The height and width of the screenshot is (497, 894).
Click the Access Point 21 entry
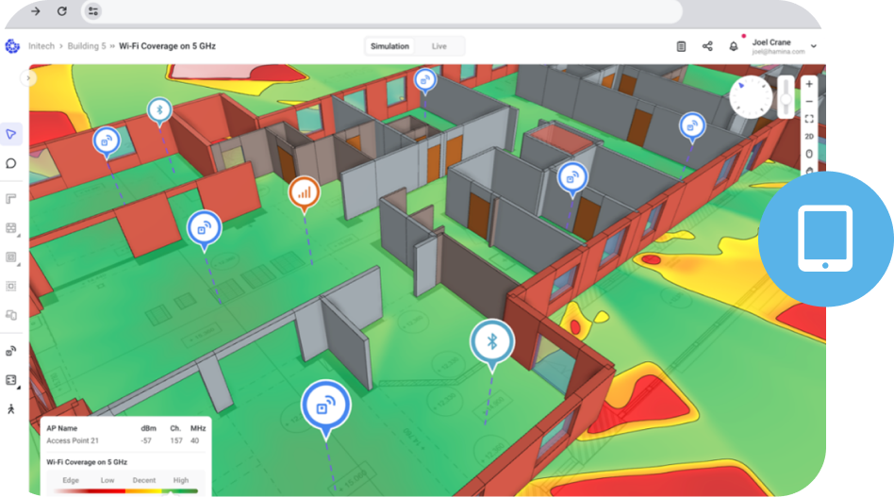click(73, 440)
